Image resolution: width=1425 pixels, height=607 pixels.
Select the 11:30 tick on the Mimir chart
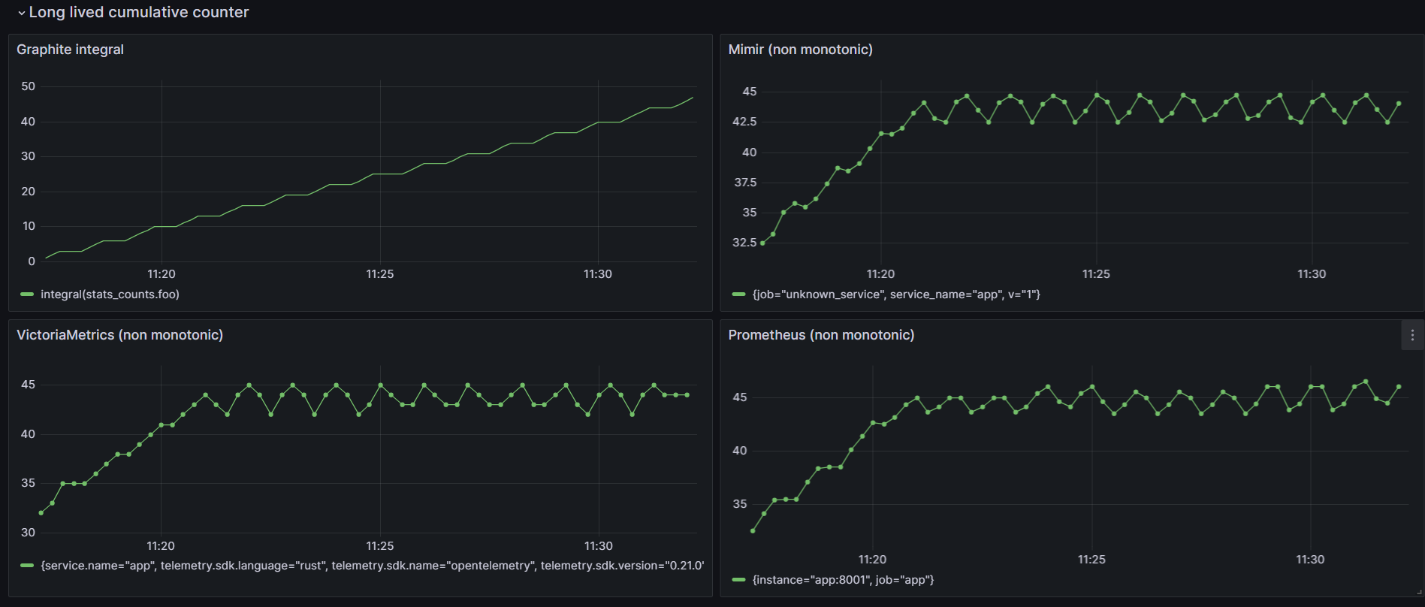pyautogui.click(x=1312, y=274)
